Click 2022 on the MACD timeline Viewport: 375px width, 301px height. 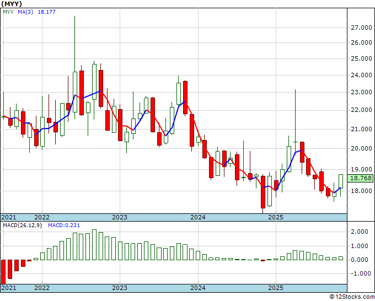(42, 288)
